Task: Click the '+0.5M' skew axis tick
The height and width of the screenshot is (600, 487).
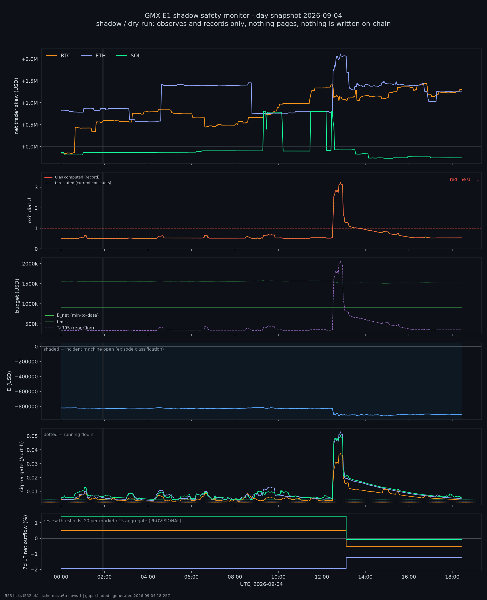Action: click(29, 125)
